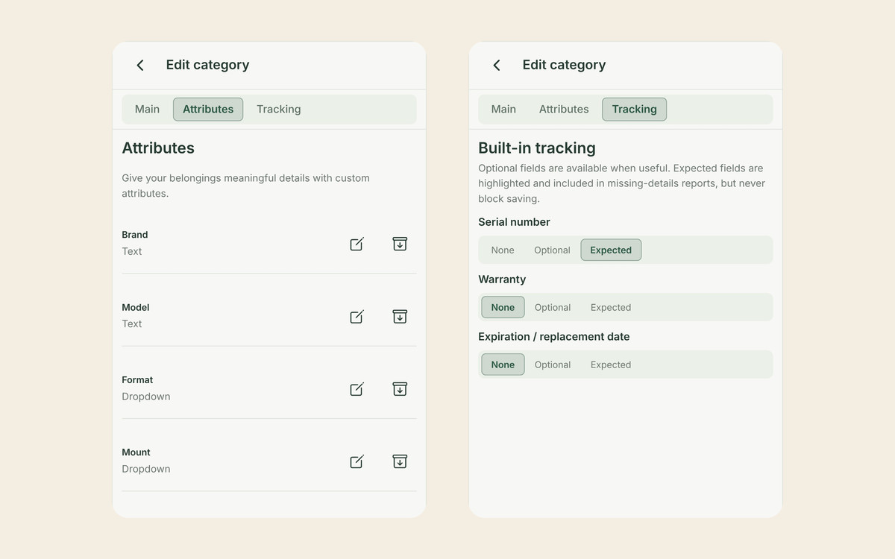Switch to Main tab in Tracking screen
This screenshot has width=895, height=559.
(503, 109)
